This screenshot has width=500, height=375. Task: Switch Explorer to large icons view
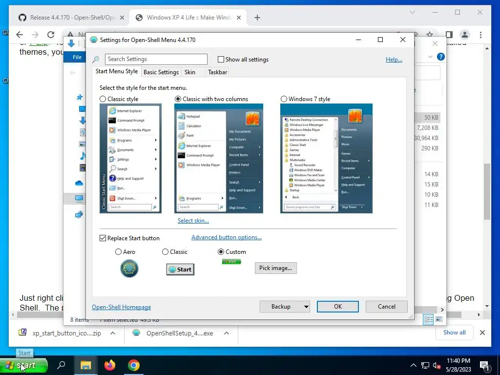point(439,319)
